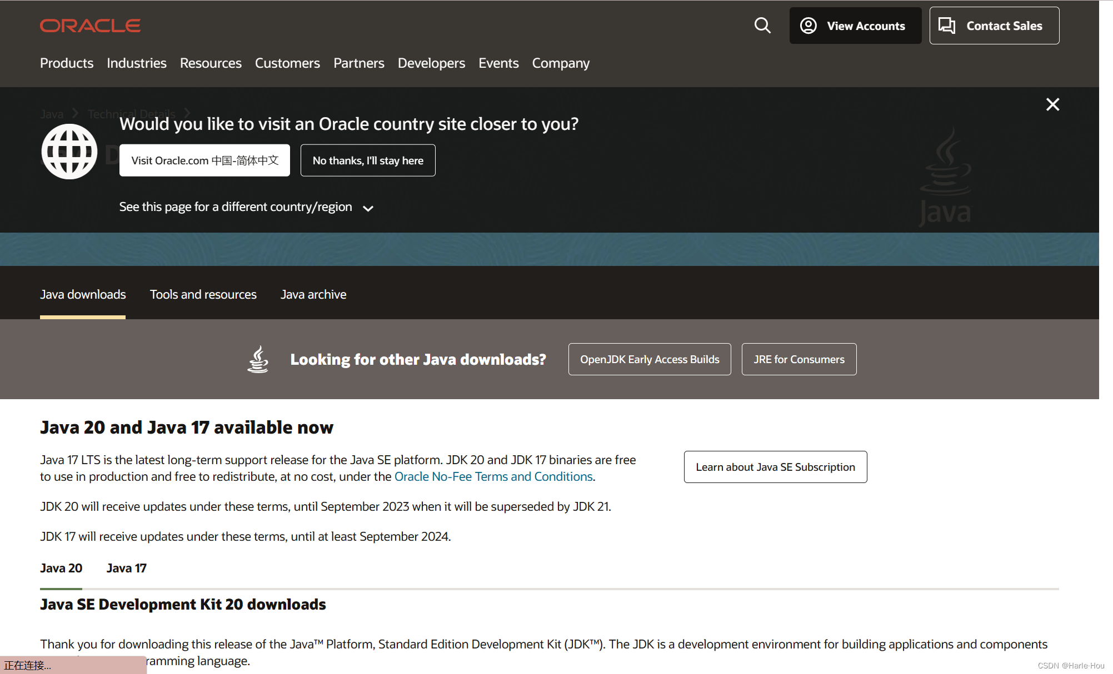Viewport: 1113px width, 674px height.
Task: Click the Java cup icon beside 'Looking for'
Action: coord(258,359)
